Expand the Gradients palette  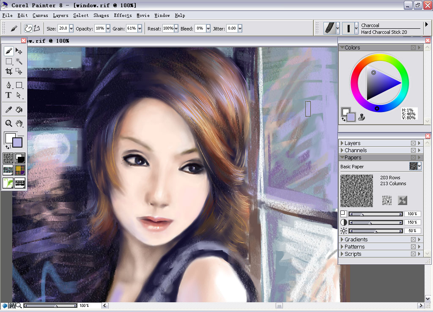click(x=342, y=239)
